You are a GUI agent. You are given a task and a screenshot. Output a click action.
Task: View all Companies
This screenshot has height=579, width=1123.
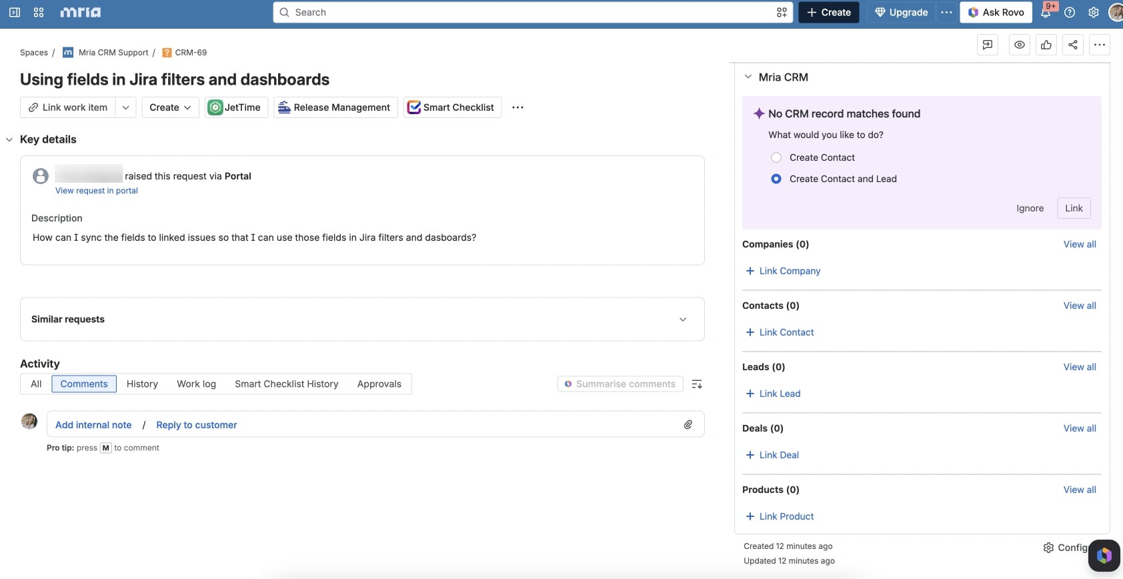(x=1080, y=244)
